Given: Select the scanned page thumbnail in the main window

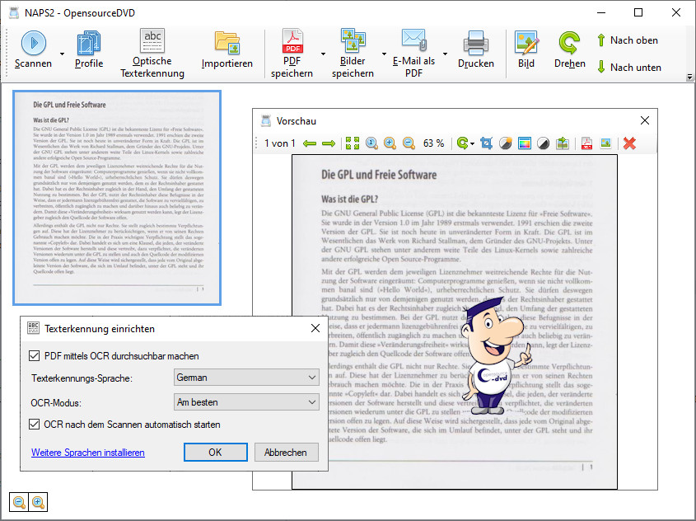Looking at the screenshot, I should point(117,197).
